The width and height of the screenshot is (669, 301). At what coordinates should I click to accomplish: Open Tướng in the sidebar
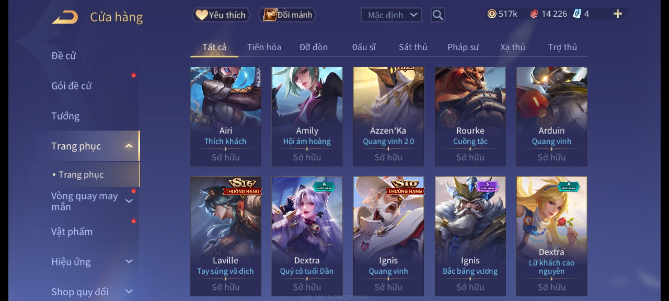[x=66, y=116]
